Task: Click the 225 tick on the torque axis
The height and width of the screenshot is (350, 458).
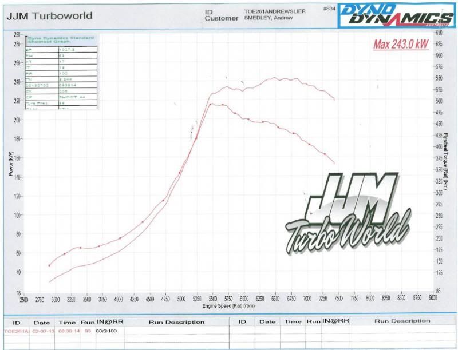Action: (x=439, y=227)
